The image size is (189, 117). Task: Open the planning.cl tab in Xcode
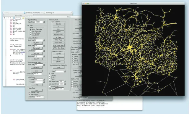tap(19, 15)
